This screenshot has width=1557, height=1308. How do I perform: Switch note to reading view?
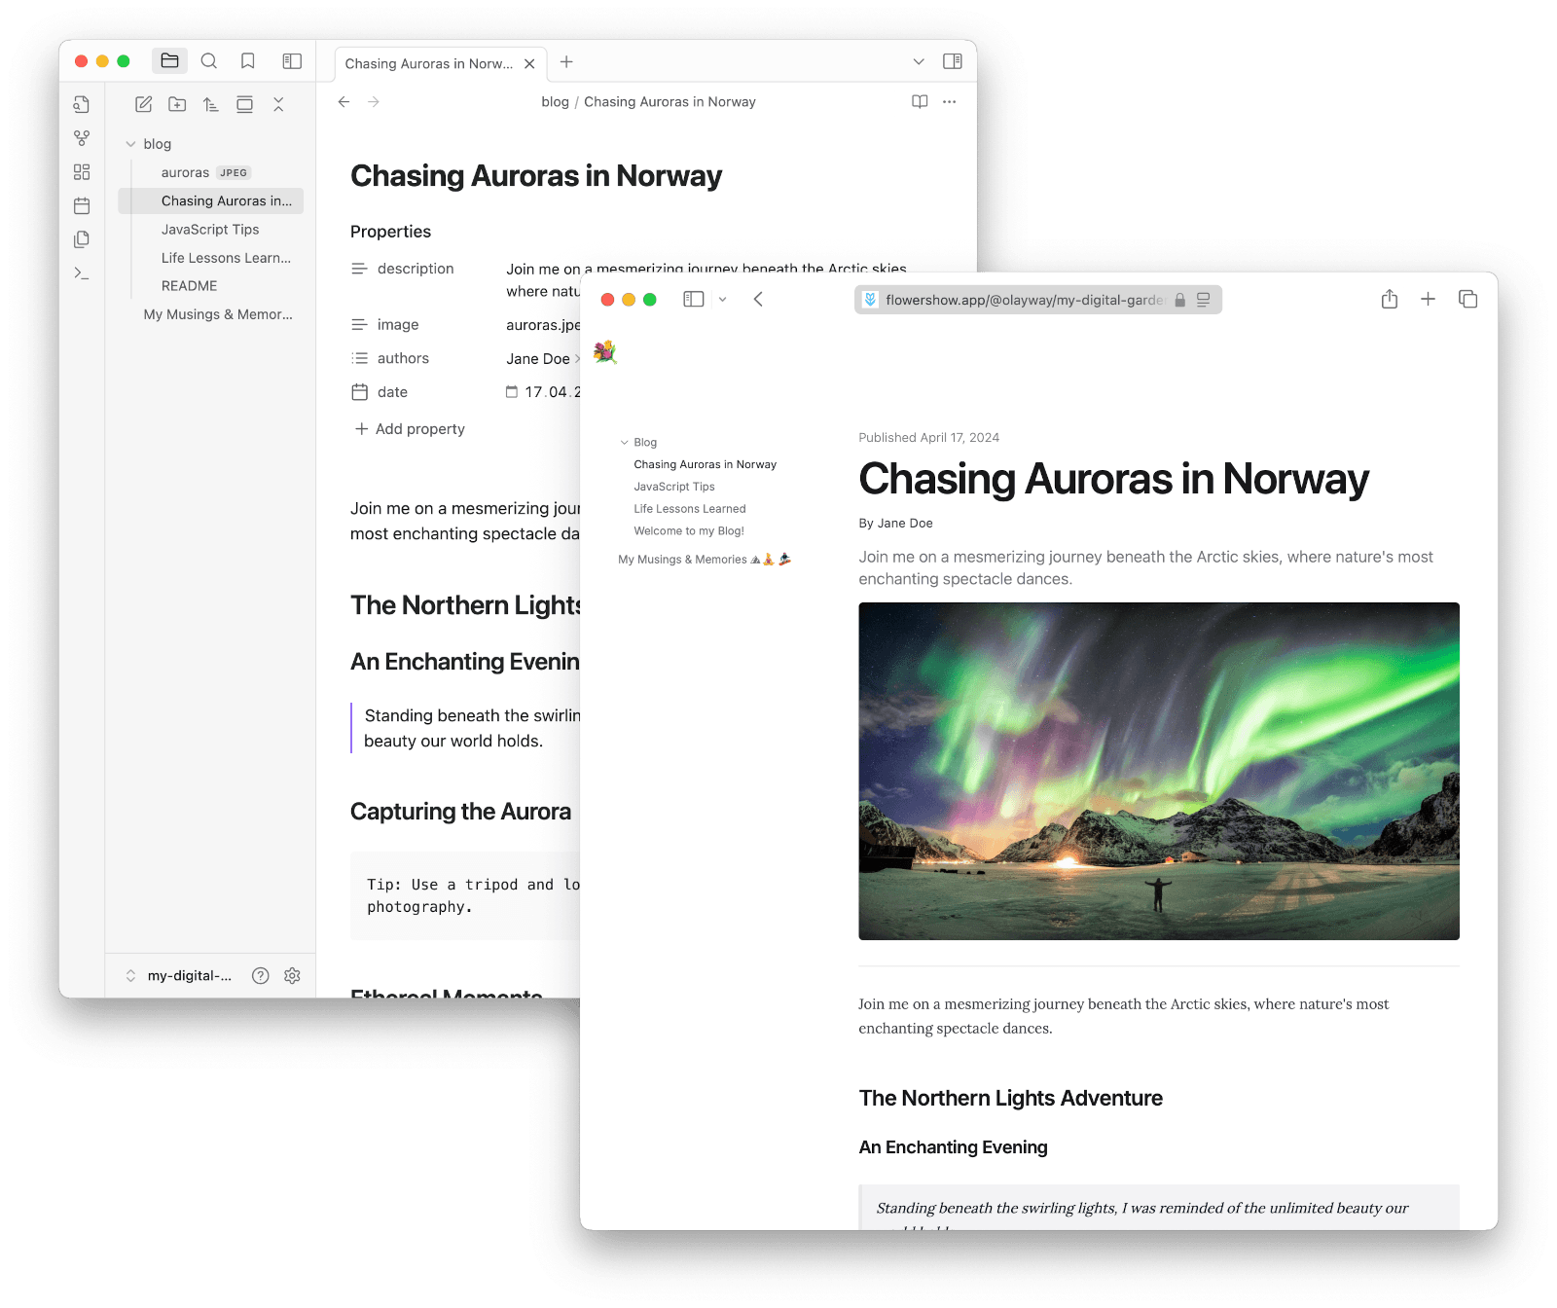pyautogui.click(x=919, y=102)
